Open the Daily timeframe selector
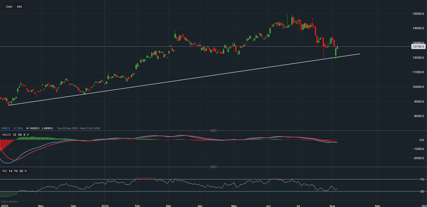 [x=9, y=7]
